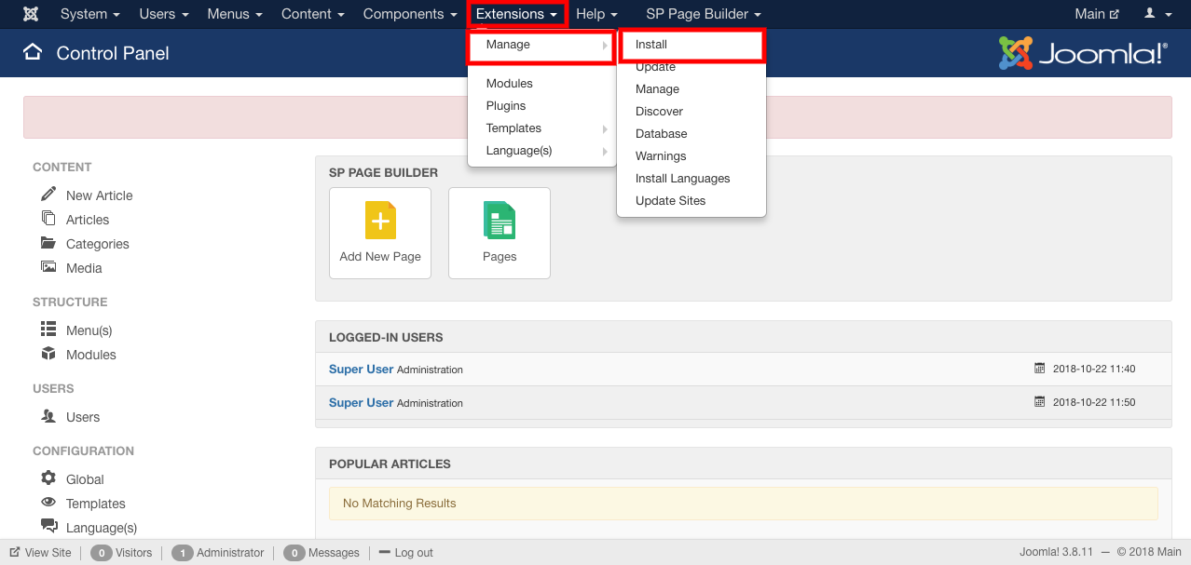This screenshot has height=565, width=1191.
Task: Open the Help dropdown menu
Action: pyautogui.click(x=596, y=14)
